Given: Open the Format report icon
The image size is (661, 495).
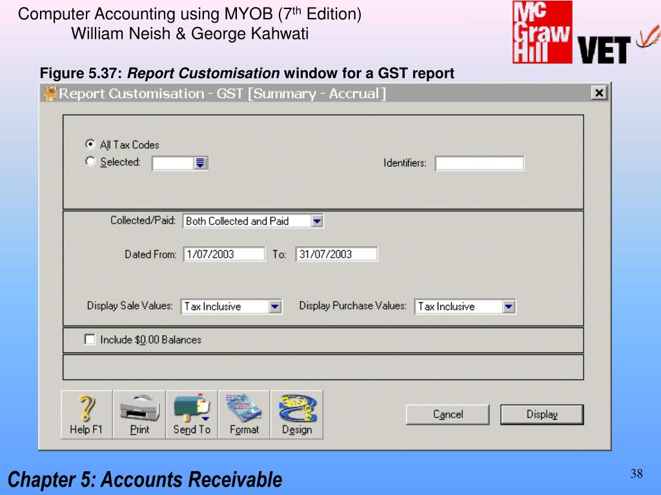Looking at the screenshot, I should point(244,414).
